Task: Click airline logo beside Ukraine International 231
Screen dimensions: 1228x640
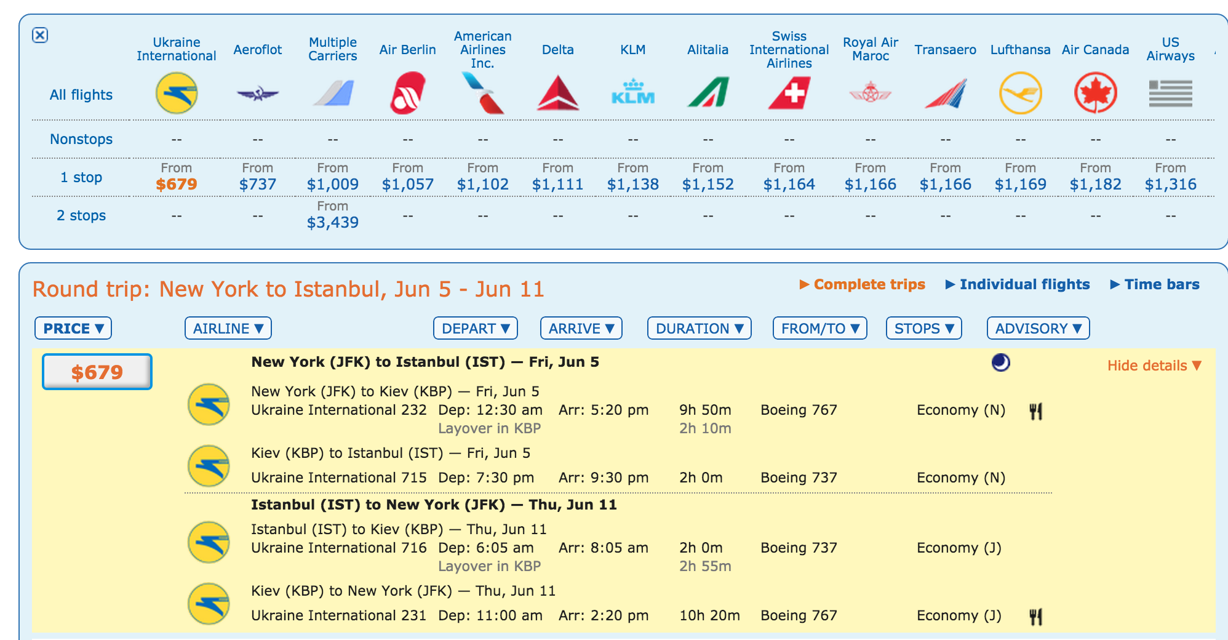Action: coord(209,604)
